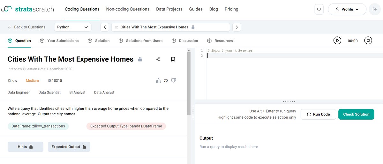Click the lock icon in question selector bar

point(193,27)
